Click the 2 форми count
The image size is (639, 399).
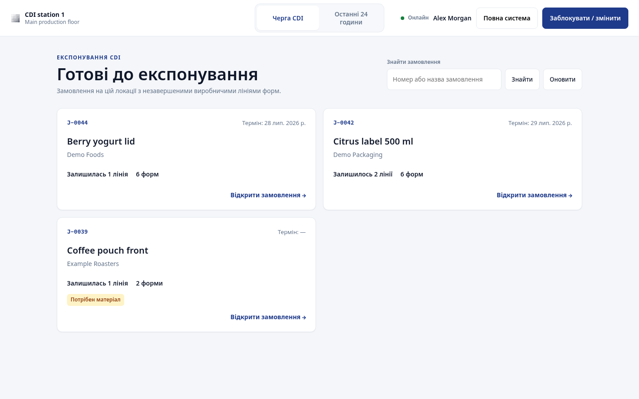[149, 283]
